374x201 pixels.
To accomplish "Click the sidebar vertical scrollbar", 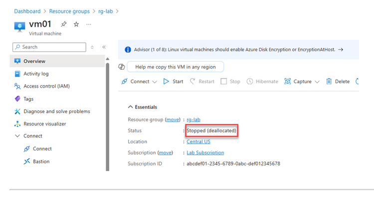I will pyautogui.click(x=108, y=116).
